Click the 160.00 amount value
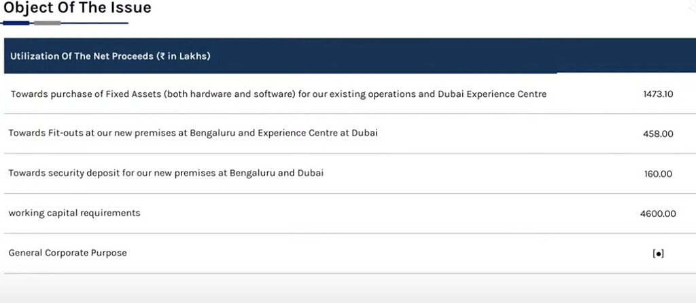This screenshot has width=696, height=303. pos(658,174)
